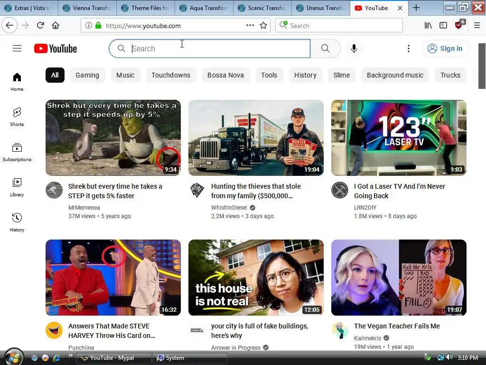Screen dimensions: 486x365
Task: Select the Tools filter chip
Action: (269, 75)
